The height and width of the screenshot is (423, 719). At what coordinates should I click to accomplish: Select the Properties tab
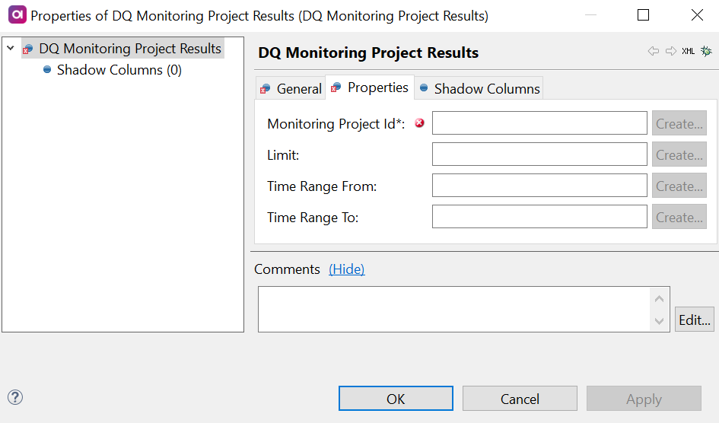pyautogui.click(x=371, y=87)
